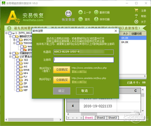The width and height of the screenshot is (151, 126).
Task: Click the AVI folder icon
Action: tap(21, 67)
